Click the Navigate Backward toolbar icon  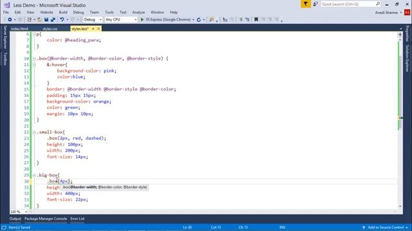[x=10, y=20]
